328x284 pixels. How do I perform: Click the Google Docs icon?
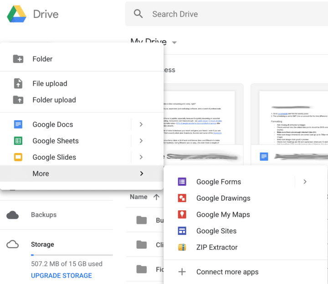coord(18,124)
